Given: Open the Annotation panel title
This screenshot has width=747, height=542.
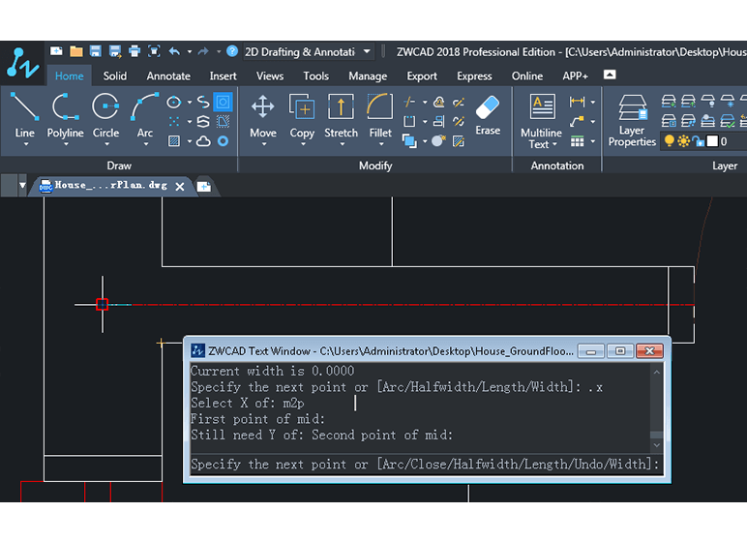Looking at the screenshot, I should (x=557, y=166).
